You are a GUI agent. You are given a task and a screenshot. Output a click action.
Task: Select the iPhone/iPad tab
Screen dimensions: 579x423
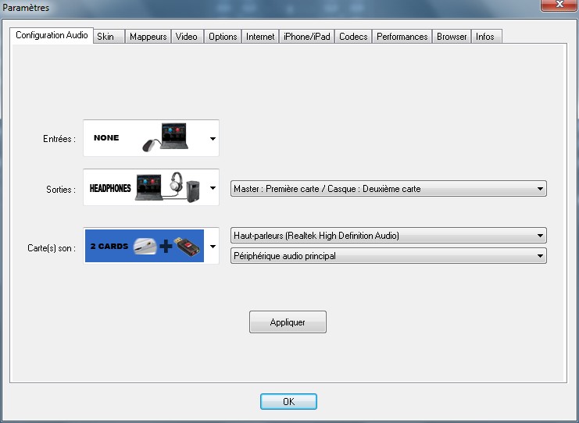pyautogui.click(x=307, y=37)
